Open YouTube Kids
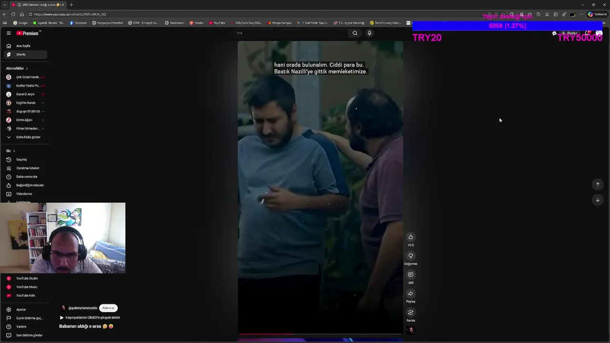The width and height of the screenshot is (610, 343). coord(25,295)
